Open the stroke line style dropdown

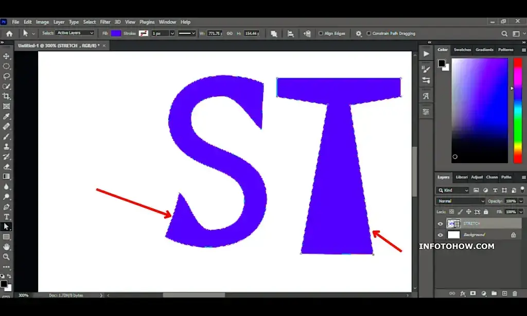(187, 33)
